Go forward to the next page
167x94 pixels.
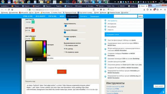[x=5, y=10]
